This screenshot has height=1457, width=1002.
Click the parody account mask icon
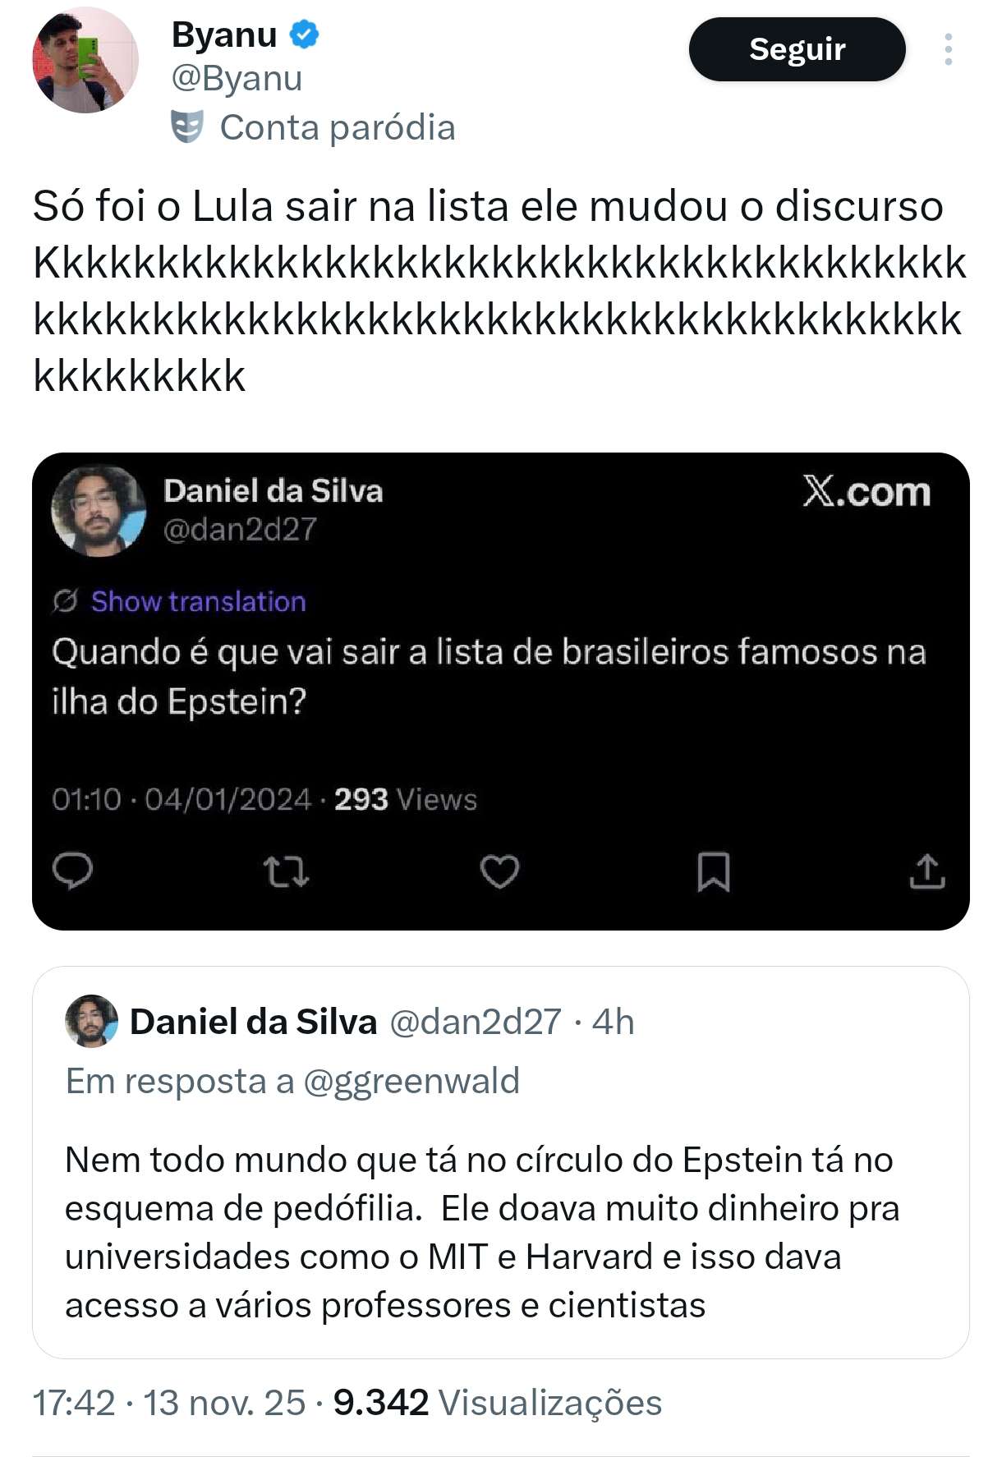(x=186, y=127)
